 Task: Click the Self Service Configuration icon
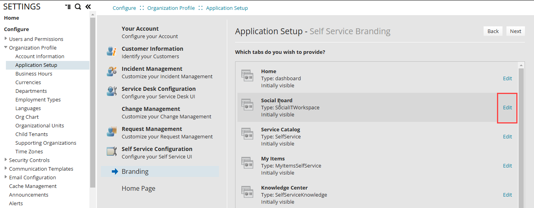coord(111,152)
